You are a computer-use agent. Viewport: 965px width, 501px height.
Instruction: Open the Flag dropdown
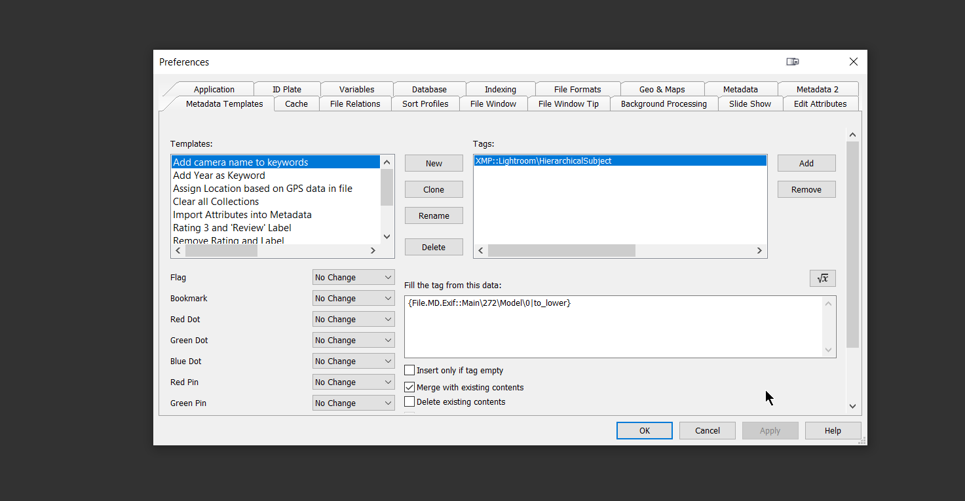353,277
